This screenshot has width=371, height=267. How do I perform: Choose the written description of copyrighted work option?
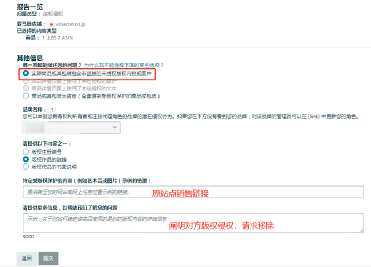point(25,167)
